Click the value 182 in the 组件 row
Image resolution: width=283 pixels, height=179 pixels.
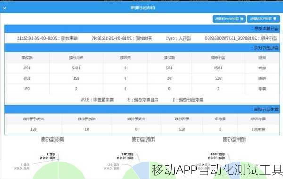click(169, 68)
